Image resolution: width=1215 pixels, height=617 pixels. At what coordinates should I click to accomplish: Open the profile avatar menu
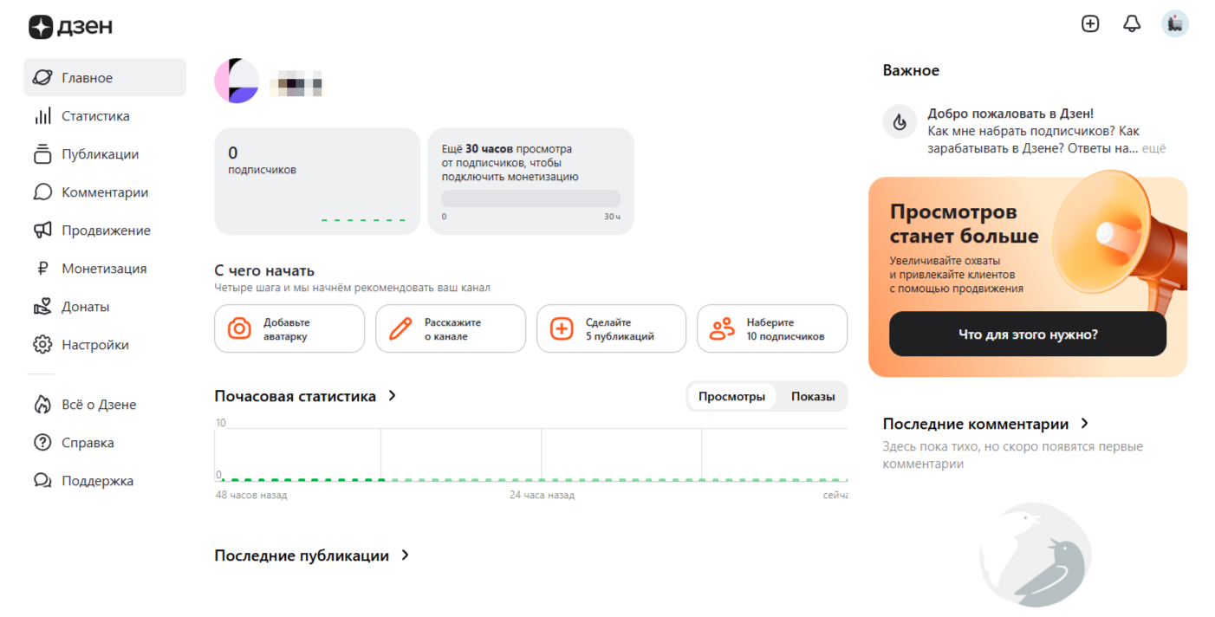[x=1175, y=24]
